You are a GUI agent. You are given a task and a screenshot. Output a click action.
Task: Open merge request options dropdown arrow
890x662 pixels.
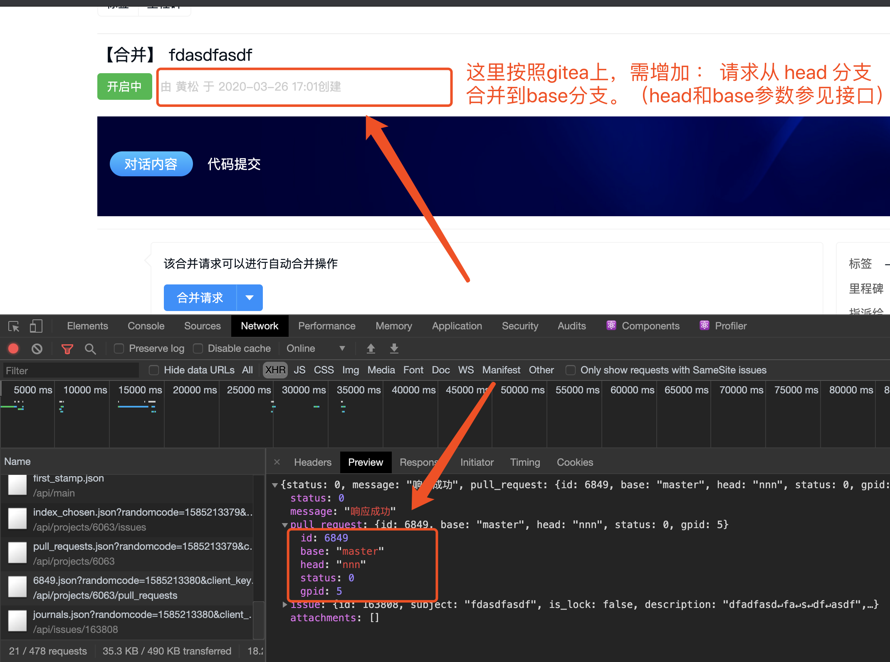coord(250,298)
